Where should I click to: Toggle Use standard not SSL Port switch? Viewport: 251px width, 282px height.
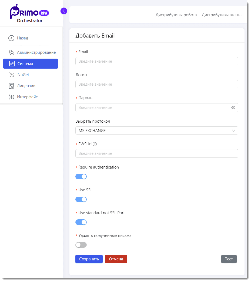click(81, 222)
